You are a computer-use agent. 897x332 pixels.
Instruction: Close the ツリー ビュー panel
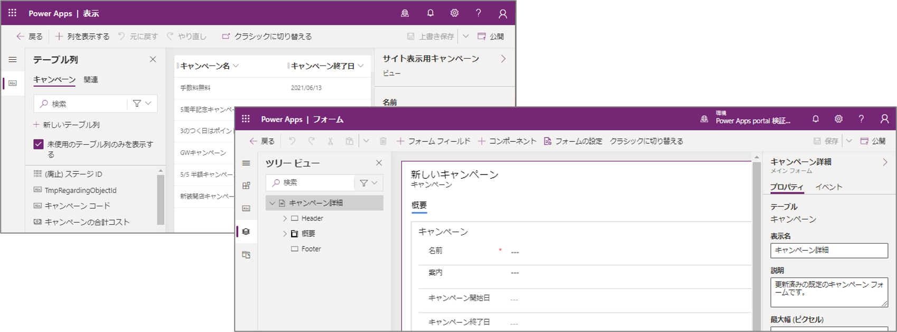[x=379, y=163]
